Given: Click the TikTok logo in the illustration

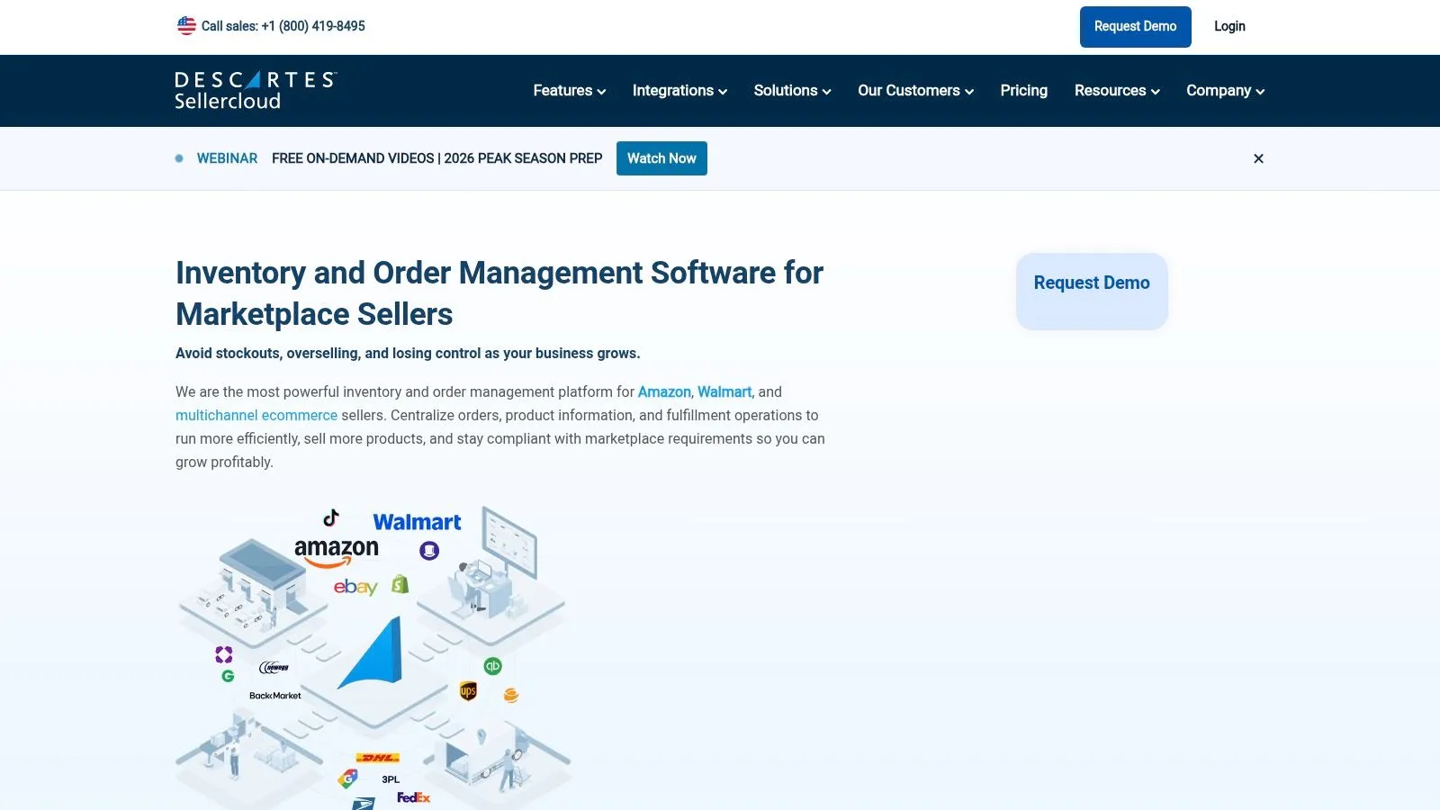Looking at the screenshot, I should pos(331,517).
